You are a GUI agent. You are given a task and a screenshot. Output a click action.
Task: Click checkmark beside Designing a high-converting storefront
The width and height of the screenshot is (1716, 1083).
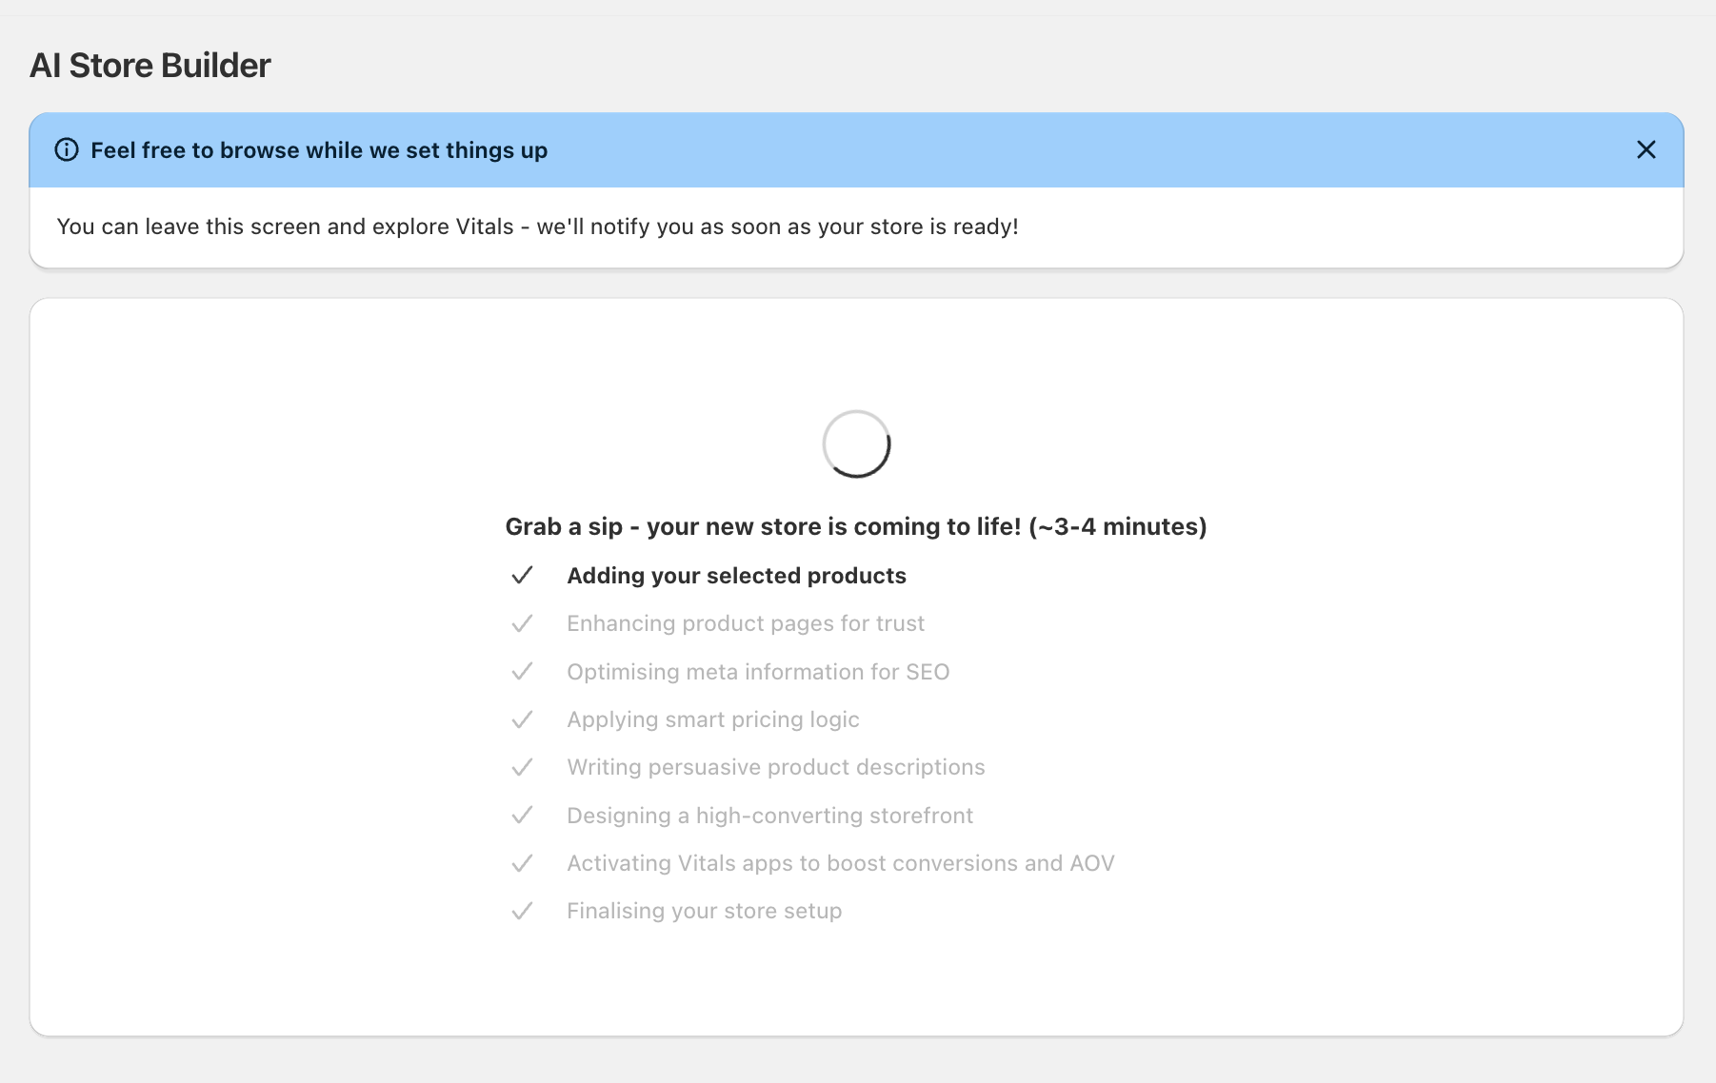coord(522,816)
